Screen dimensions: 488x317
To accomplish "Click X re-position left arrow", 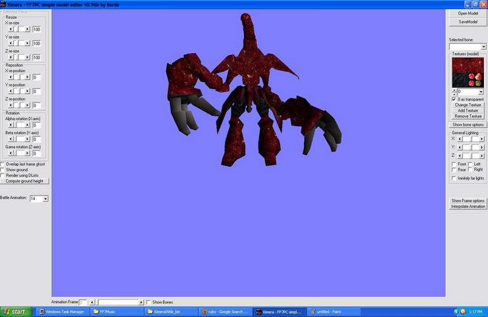I will click(x=11, y=77).
